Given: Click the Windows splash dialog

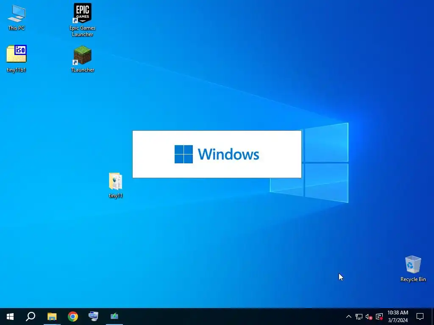Looking at the screenshot, I should [217, 154].
